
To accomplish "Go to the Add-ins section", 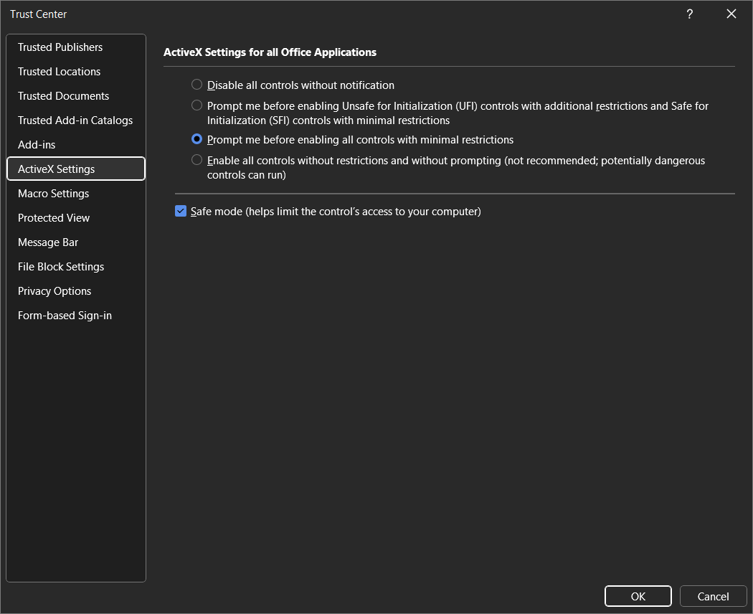I will [37, 145].
